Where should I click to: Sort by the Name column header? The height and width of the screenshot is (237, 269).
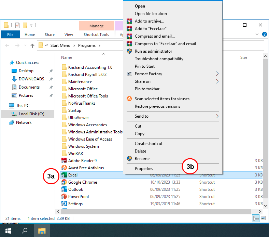coord(67,57)
